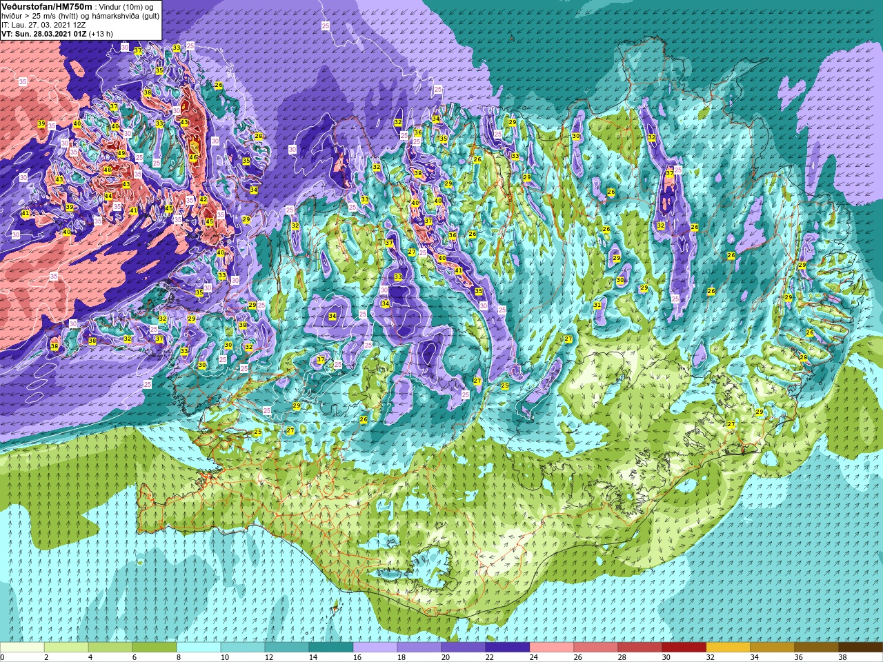The width and height of the screenshot is (883, 662).
Task: Pick the purple legend swatch between 18 and 20
Action: tap(419, 648)
